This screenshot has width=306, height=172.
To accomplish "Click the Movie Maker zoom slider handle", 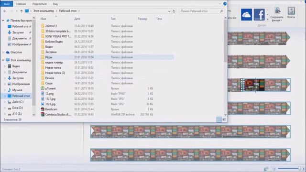I will point(299,169).
